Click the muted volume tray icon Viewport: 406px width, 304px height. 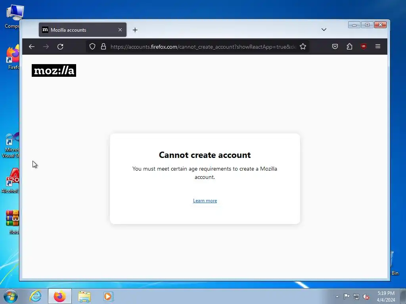point(366,296)
